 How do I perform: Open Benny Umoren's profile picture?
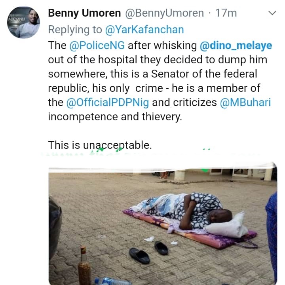click(x=24, y=23)
